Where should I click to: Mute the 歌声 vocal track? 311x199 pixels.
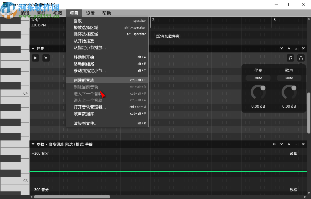[289, 78]
